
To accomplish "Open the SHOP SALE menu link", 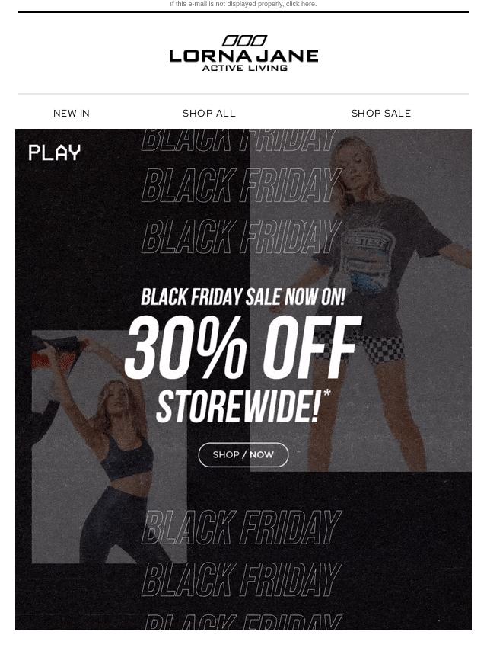I will tap(381, 114).
